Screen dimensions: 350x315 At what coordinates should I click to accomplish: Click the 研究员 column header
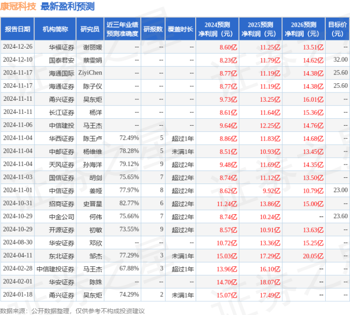90,29
